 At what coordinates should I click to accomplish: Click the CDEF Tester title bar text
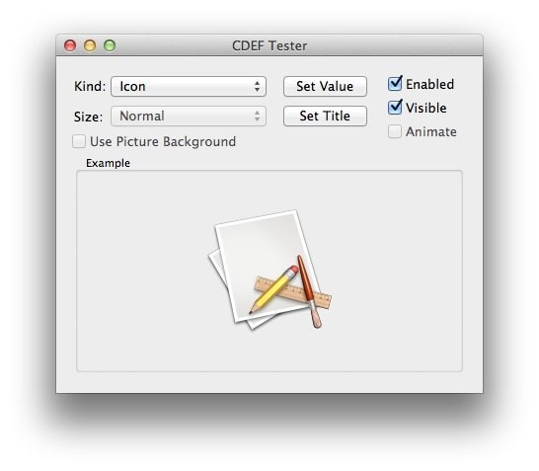point(269,45)
